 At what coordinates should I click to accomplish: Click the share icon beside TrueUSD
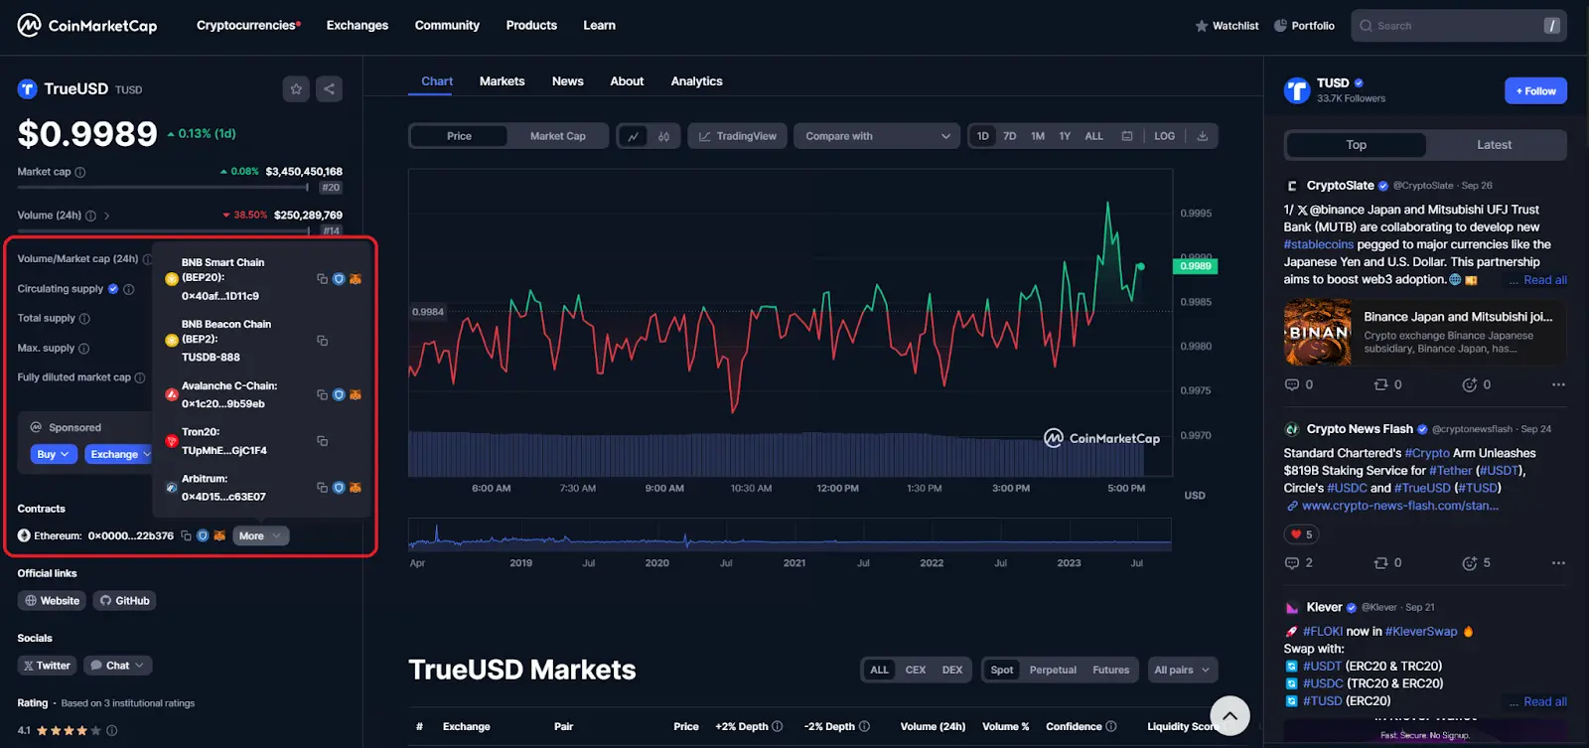(x=329, y=89)
